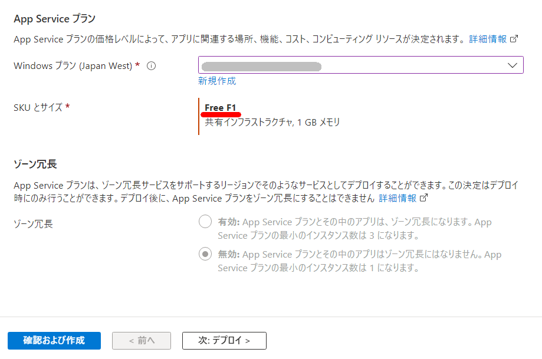
Task: Click external-link icon after App Service プラン 詳細情報
Action: click(514, 39)
